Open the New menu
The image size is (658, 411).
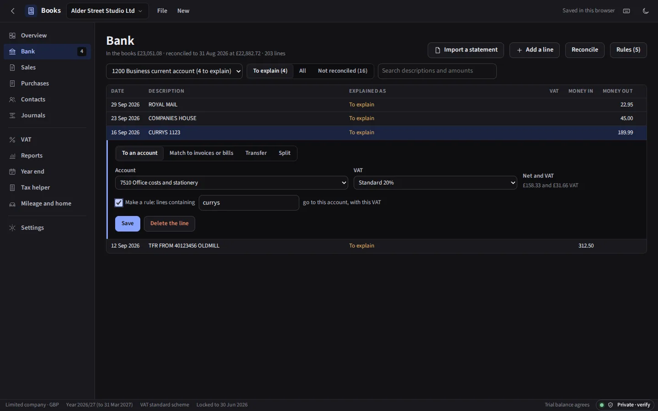click(183, 11)
